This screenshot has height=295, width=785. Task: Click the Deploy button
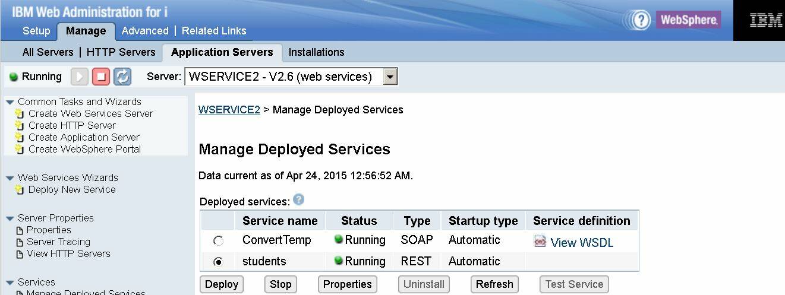pyautogui.click(x=222, y=284)
